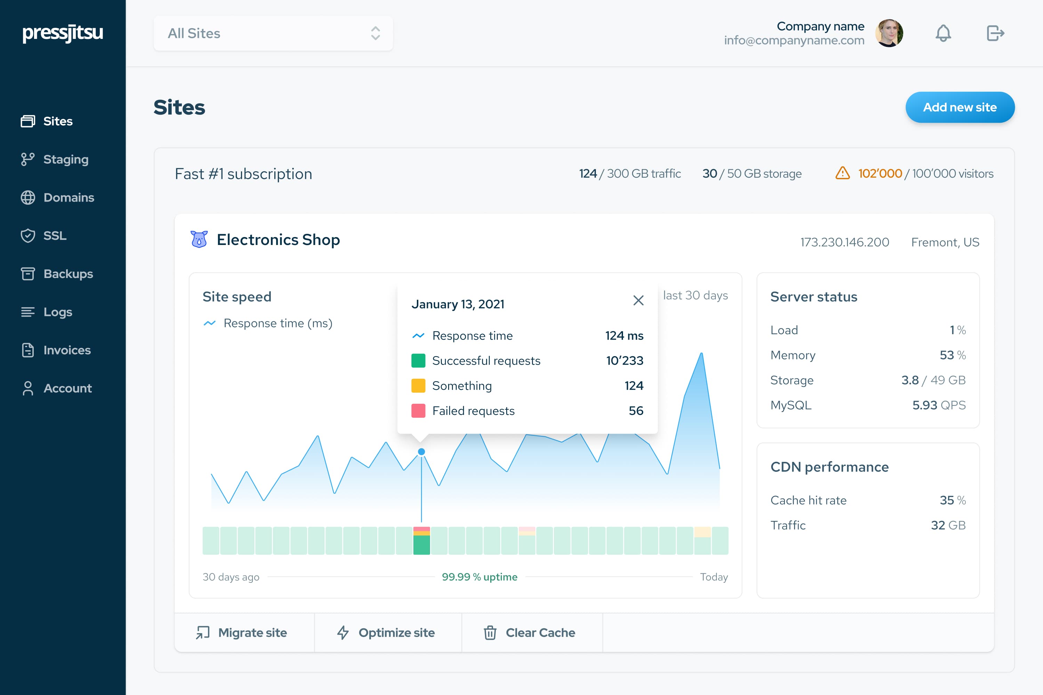
Task: Click the visitors warning triangle icon
Action: pyautogui.click(x=842, y=173)
